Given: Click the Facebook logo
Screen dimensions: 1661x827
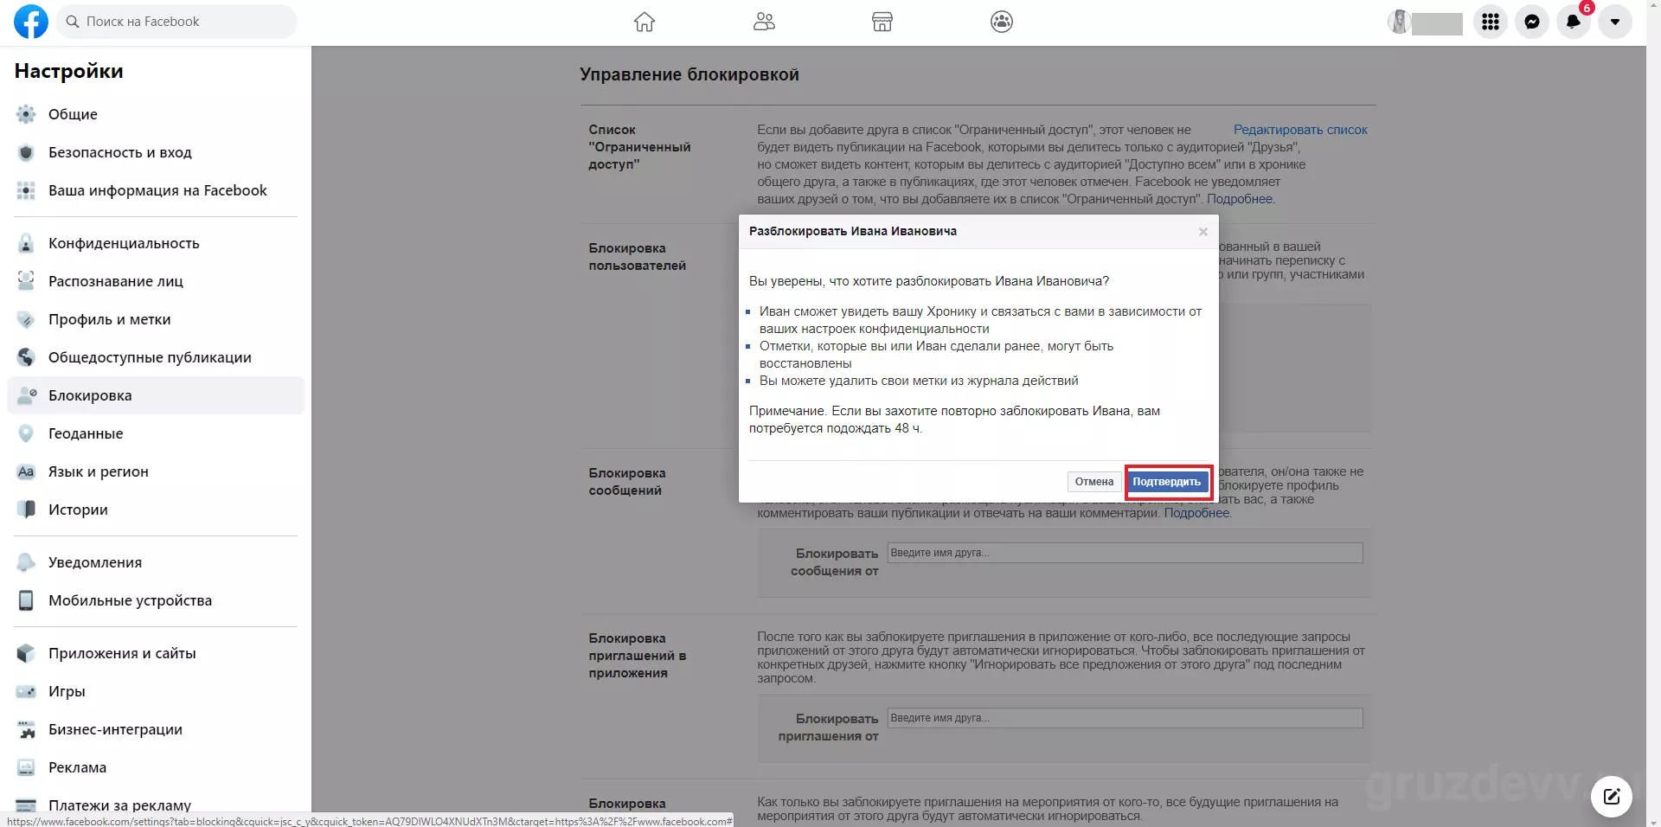Looking at the screenshot, I should click(31, 22).
